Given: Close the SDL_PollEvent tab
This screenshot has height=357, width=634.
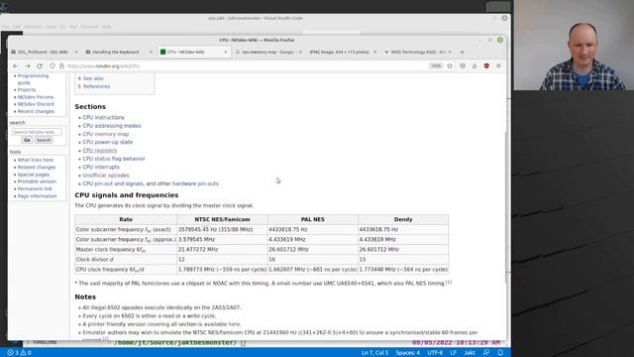Looking at the screenshot, I should (x=76, y=52).
